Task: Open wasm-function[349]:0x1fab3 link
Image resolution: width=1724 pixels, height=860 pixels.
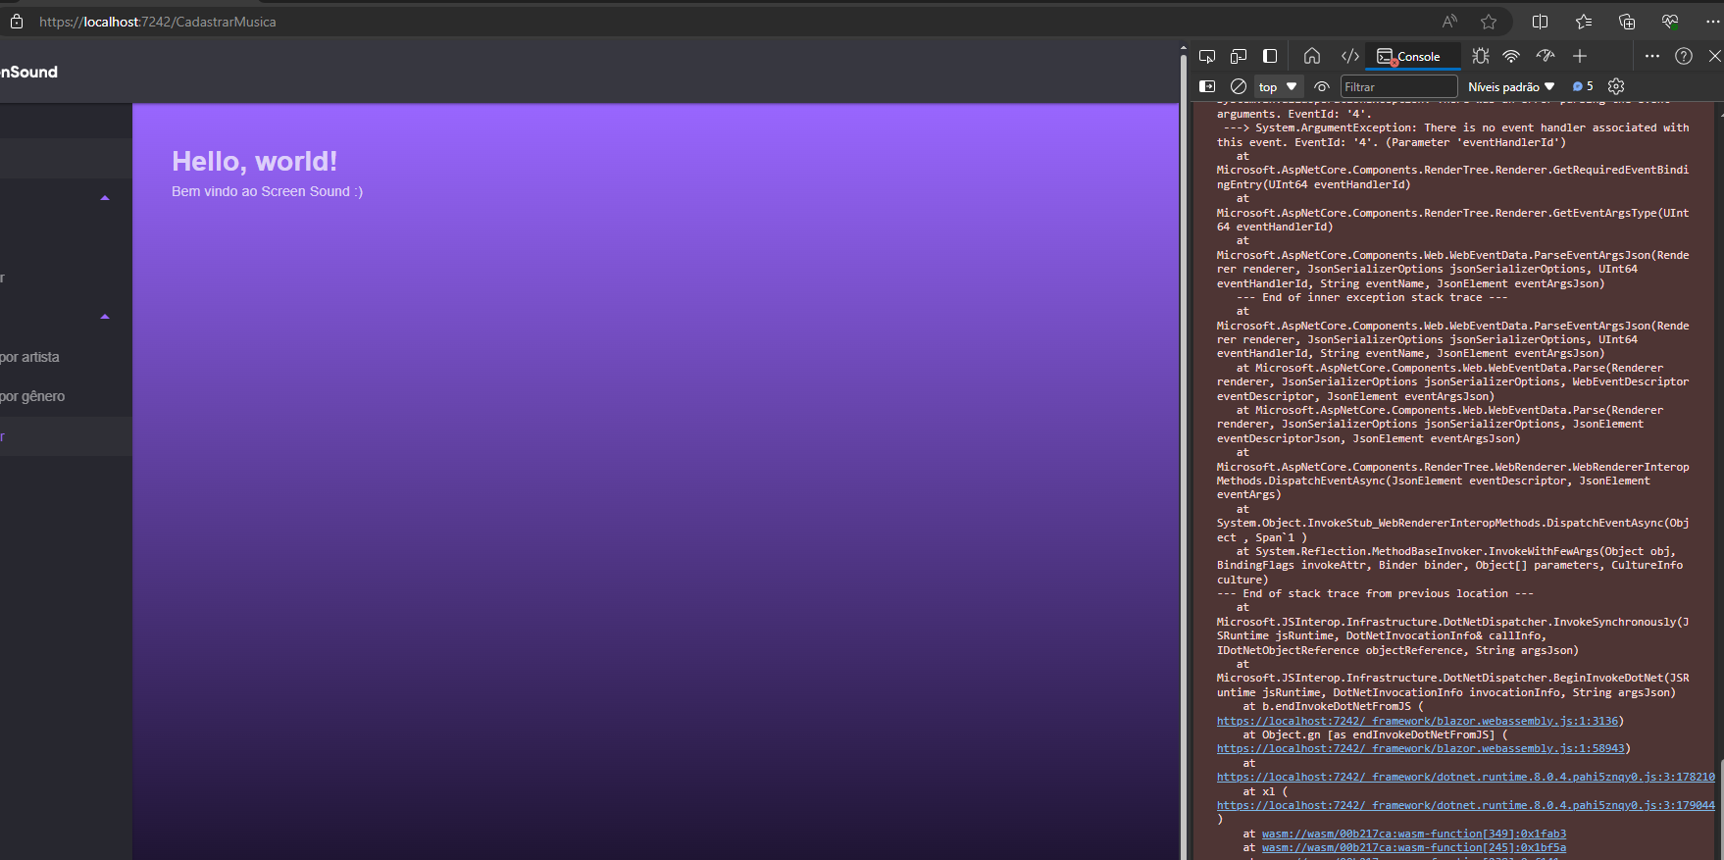Action: [1413, 834]
